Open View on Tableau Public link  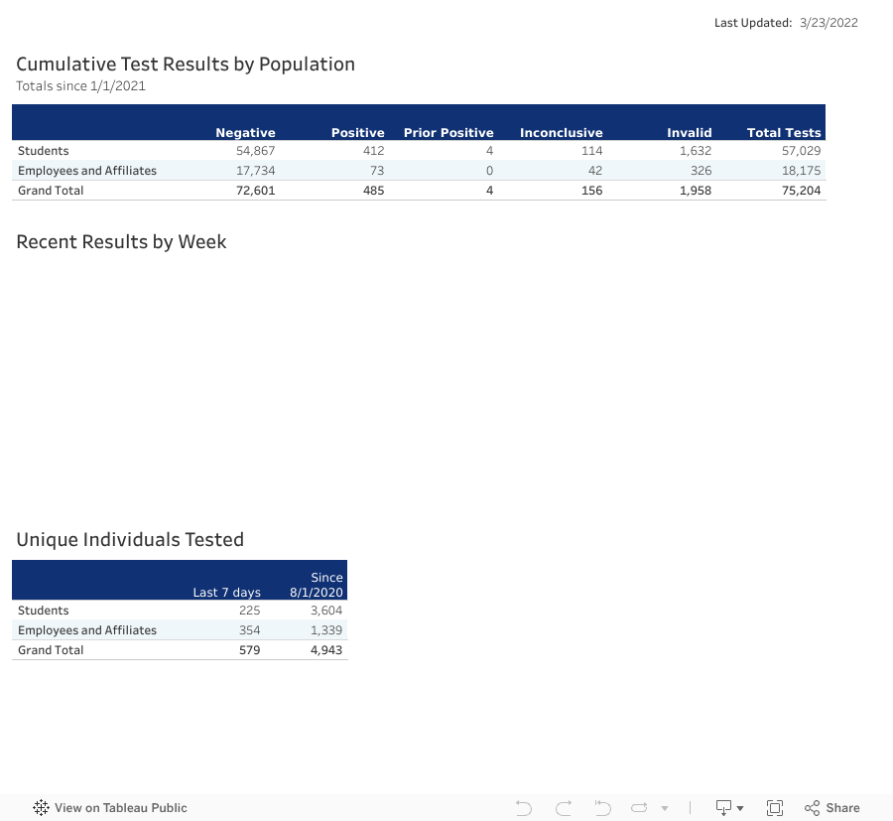tap(120, 808)
